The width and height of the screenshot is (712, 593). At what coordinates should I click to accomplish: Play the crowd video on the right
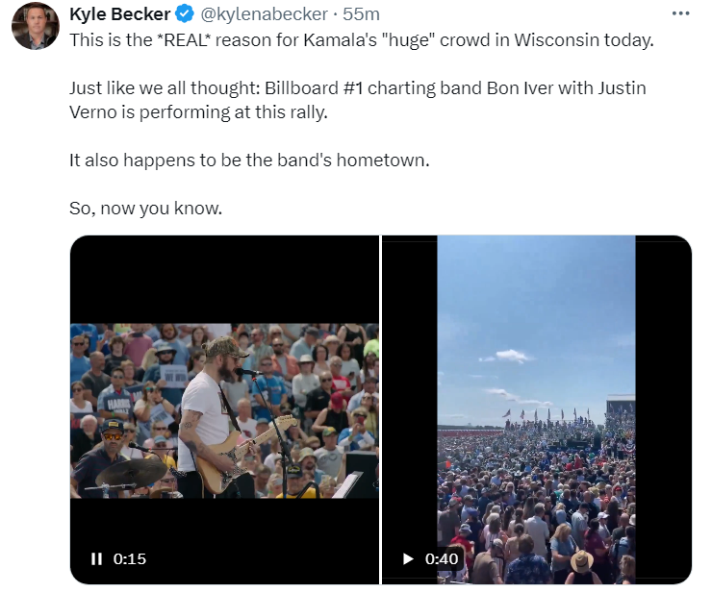(408, 558)
